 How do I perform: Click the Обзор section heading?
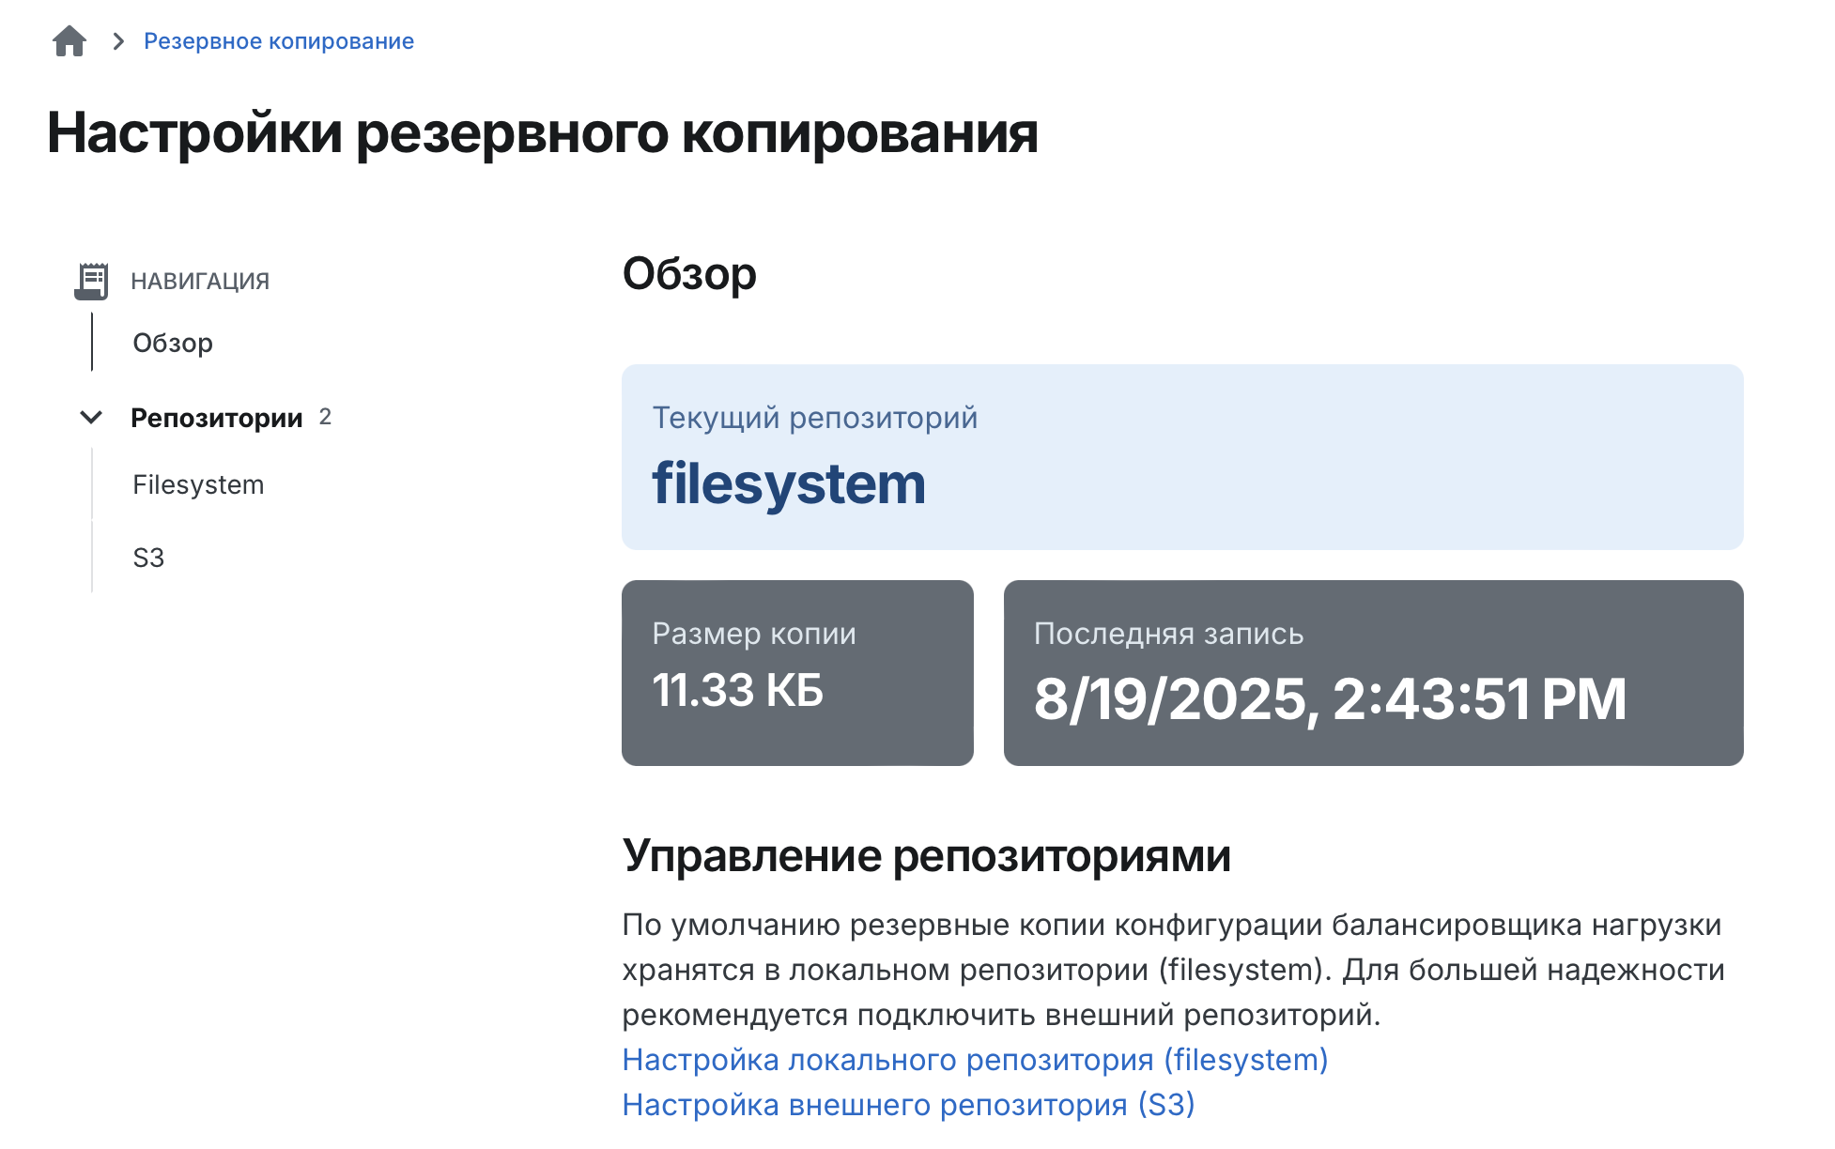tap(689, 274)
